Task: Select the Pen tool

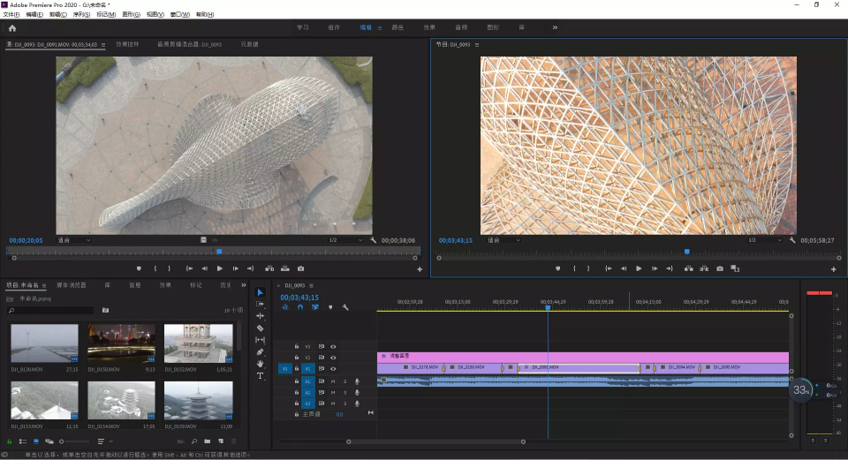Action: click(260, 352)
